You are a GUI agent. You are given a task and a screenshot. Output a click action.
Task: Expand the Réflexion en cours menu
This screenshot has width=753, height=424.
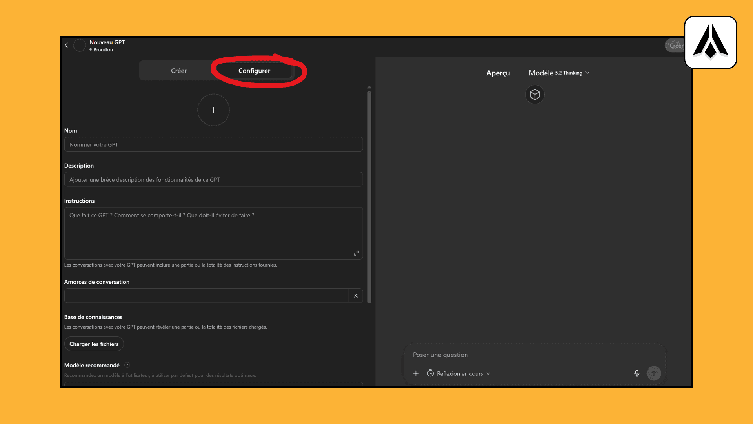(x=459, y=373)
